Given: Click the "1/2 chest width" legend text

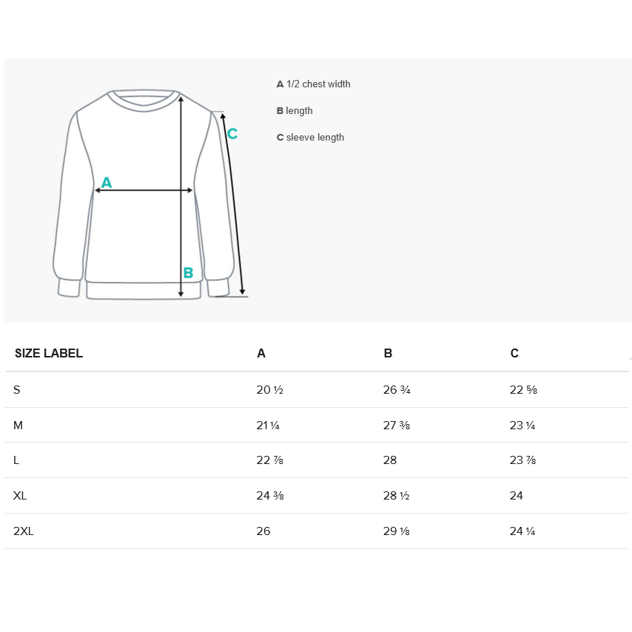Looking at the screenshot, I should (x=318, y=84).
